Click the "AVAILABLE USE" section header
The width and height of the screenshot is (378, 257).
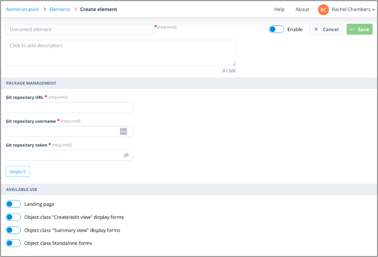coord(189,189)
